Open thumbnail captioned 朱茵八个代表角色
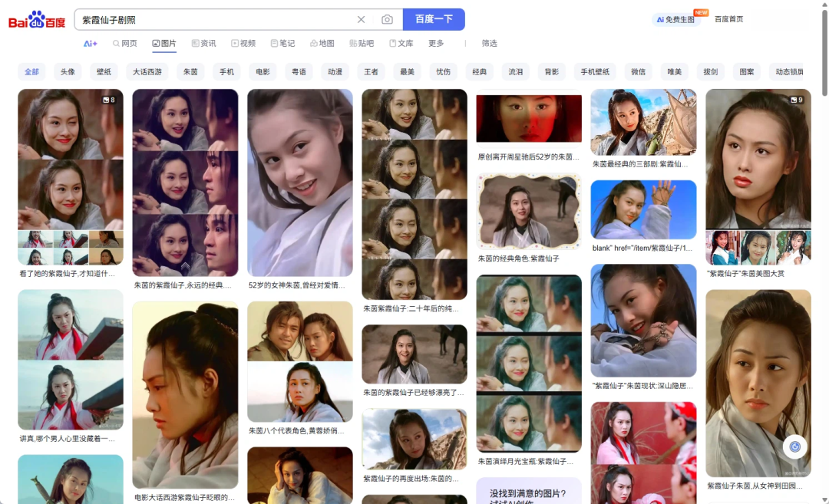This screenshot has height=504, width=829. point(300,361)
